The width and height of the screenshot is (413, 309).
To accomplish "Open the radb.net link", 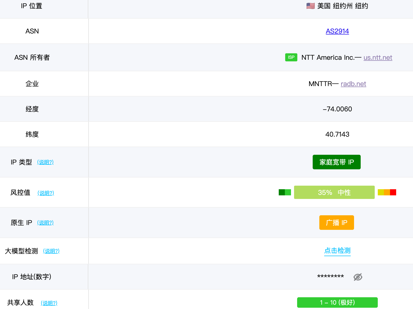I will (x=353, y=84).
